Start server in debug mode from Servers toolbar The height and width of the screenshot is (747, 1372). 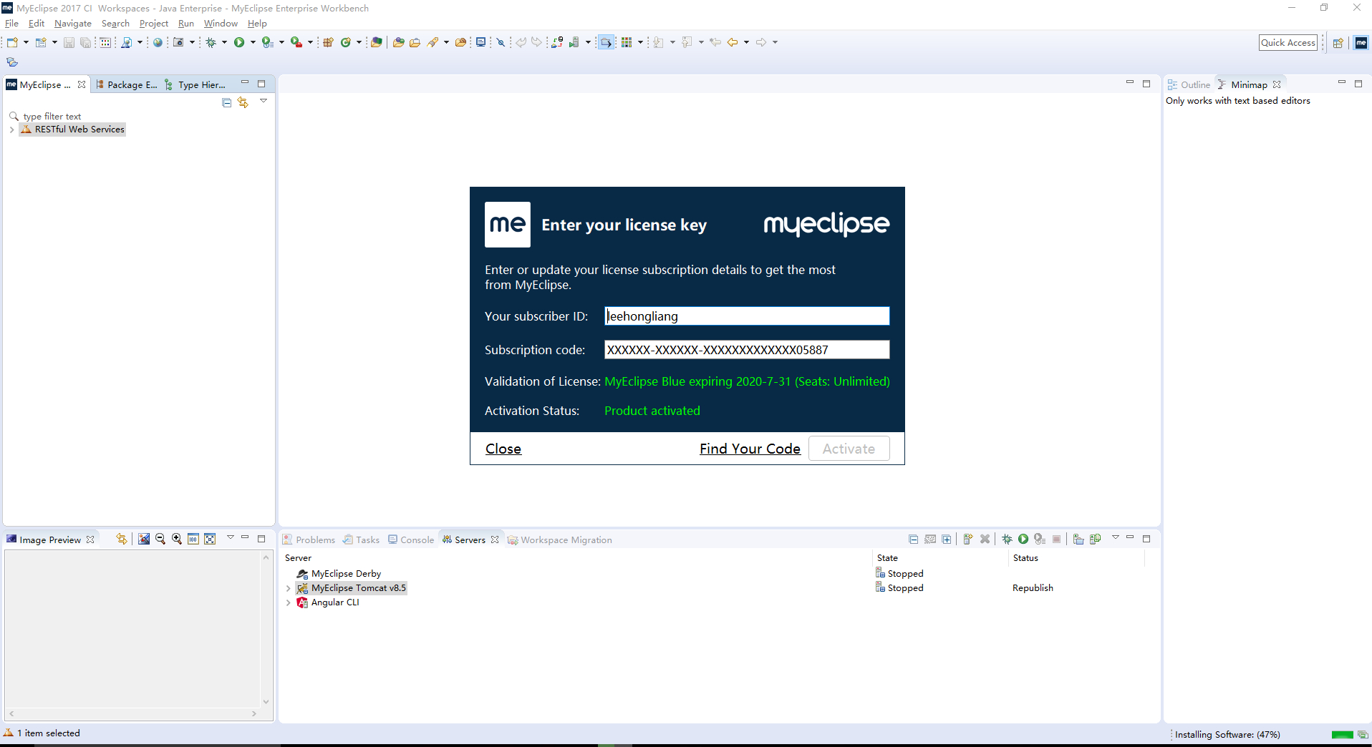pos(1007,539)
